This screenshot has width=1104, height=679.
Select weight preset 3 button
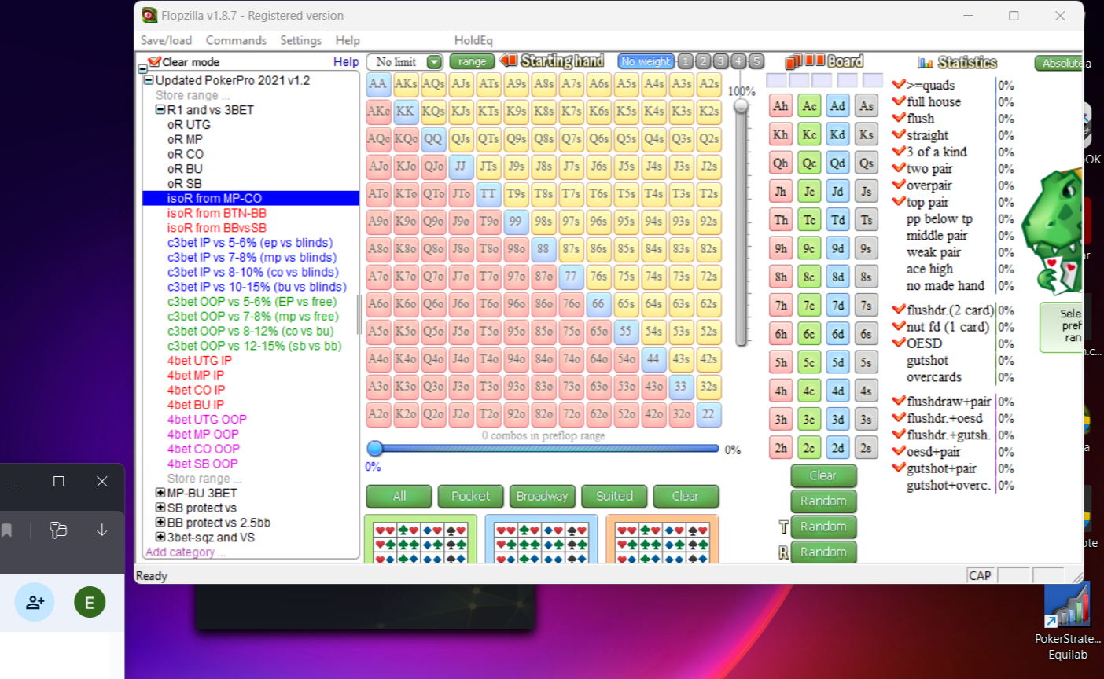[x=721, y=61]
